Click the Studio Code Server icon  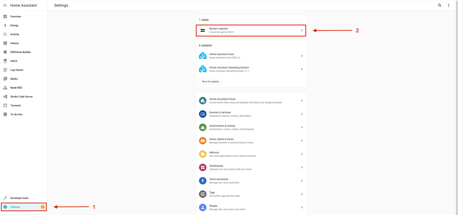pos(5,96)
